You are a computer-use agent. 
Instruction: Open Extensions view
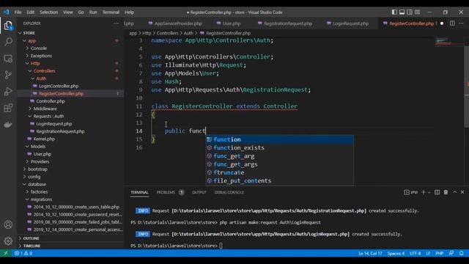coord(8,108)
